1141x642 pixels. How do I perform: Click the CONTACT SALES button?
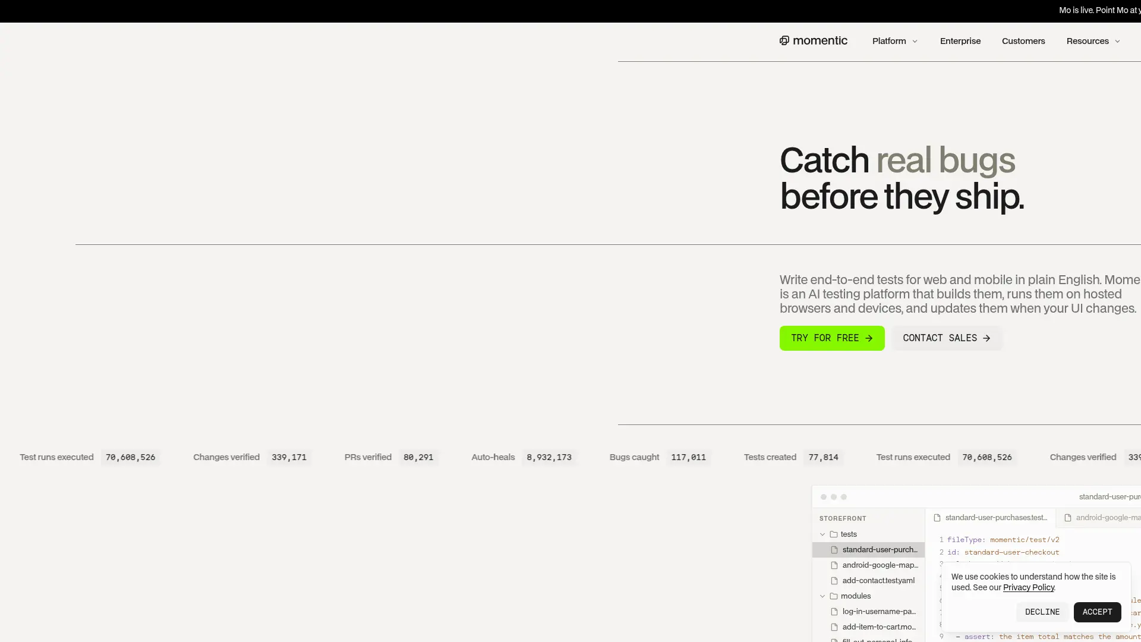[946, 338]
